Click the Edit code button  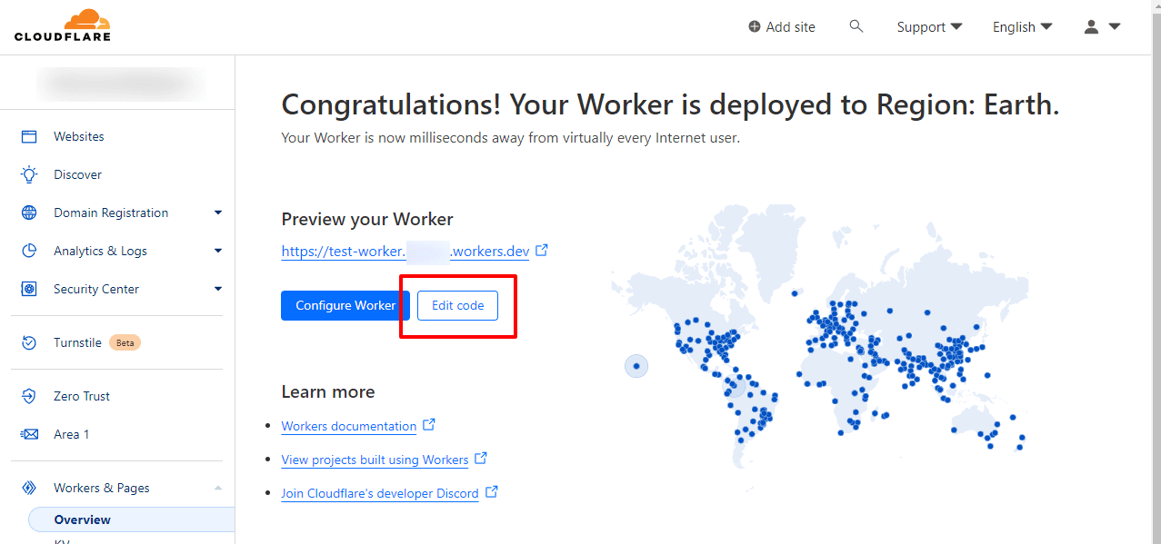pos(457,305)
